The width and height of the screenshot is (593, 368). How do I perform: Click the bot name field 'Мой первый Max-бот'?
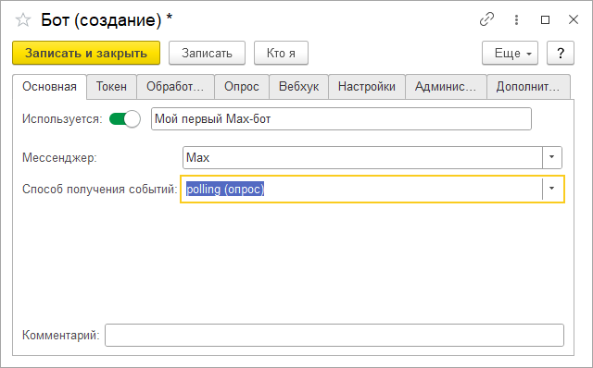[x=341, y=119]
